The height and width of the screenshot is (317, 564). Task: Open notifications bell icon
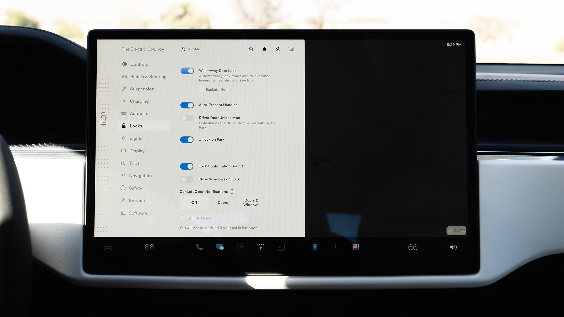click(x=264, y=49)
